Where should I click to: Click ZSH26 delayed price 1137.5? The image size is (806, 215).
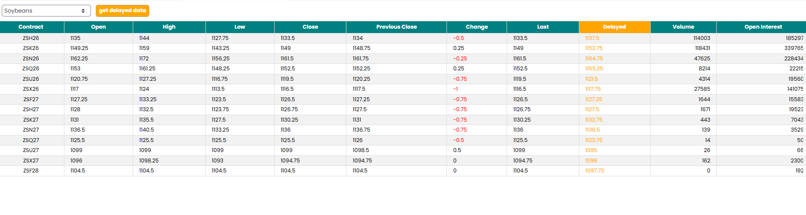point(592,38)
